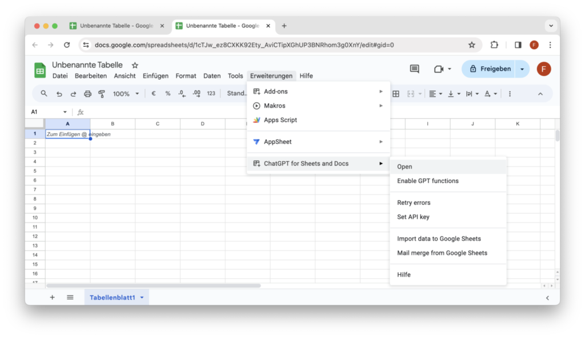The image size is (585, 338).
Task: Reload the page
Action: 67,45
